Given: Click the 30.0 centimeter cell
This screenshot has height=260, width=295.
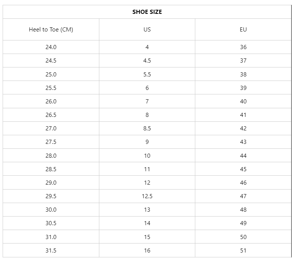Looking at the screenshot, I should tap(51, 210).
